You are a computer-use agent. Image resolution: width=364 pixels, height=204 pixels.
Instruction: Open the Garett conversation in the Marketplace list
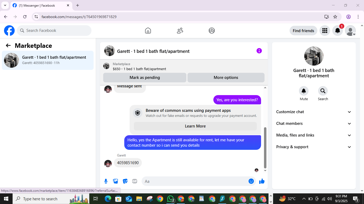pyautogui.click(x=48, y=60)
